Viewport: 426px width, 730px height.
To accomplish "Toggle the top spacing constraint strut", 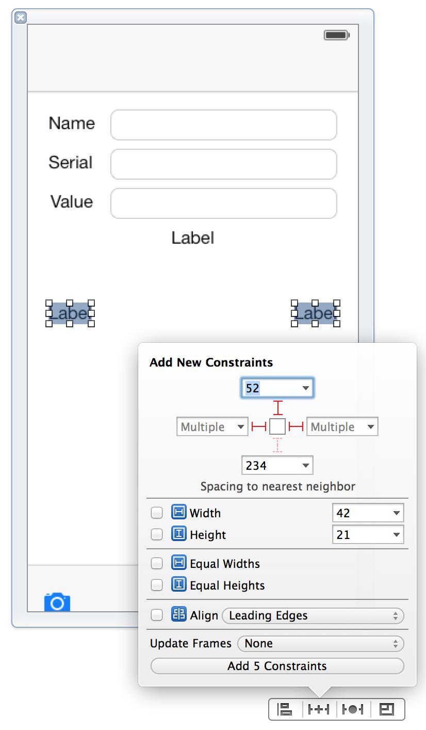I will [277, 408].
